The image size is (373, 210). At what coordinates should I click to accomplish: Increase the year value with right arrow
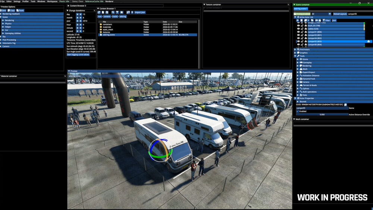pyautogui.click(x=81, y=21)
